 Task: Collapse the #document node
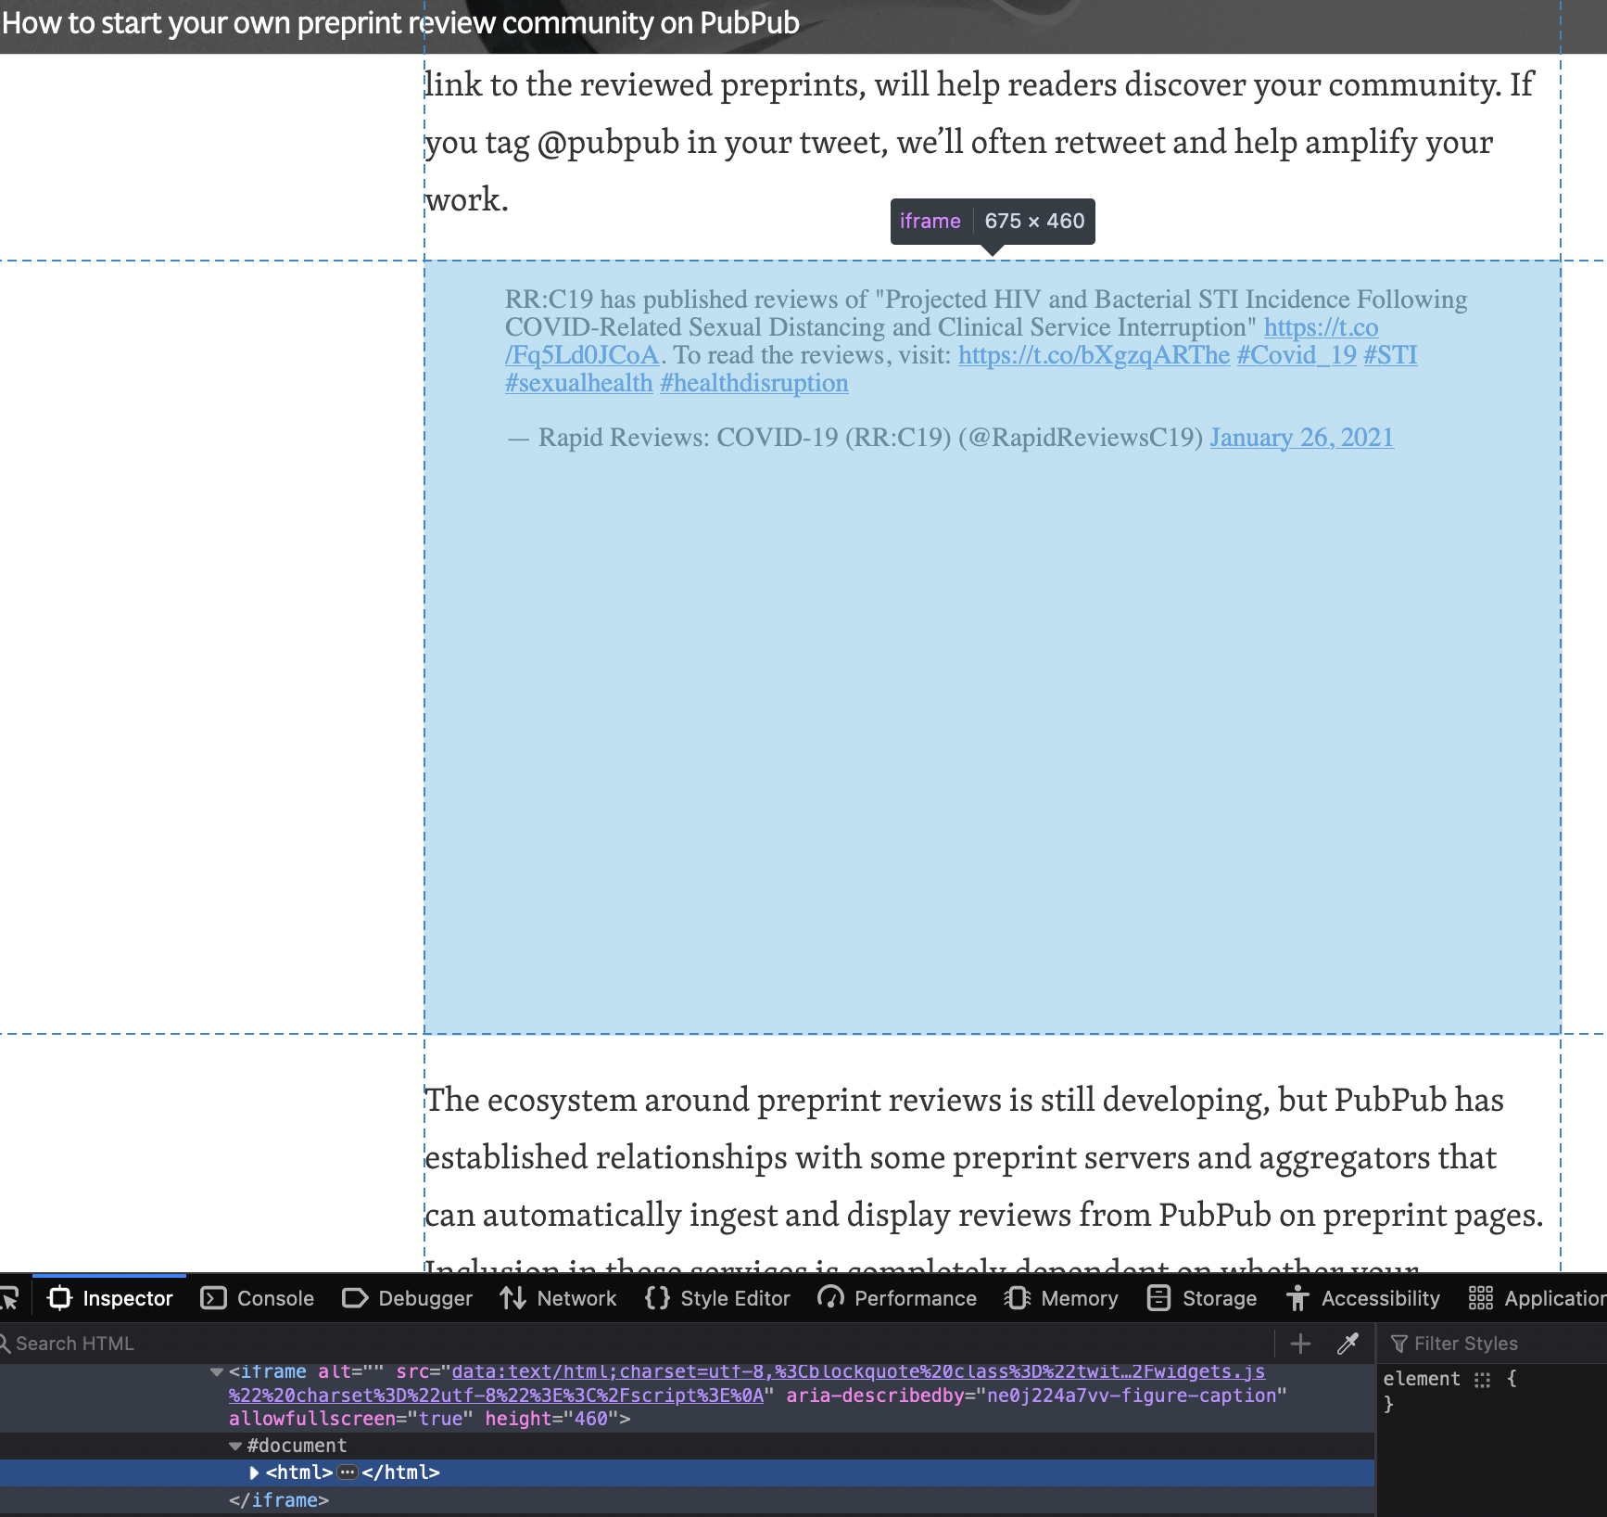[x=236, y=1445]
